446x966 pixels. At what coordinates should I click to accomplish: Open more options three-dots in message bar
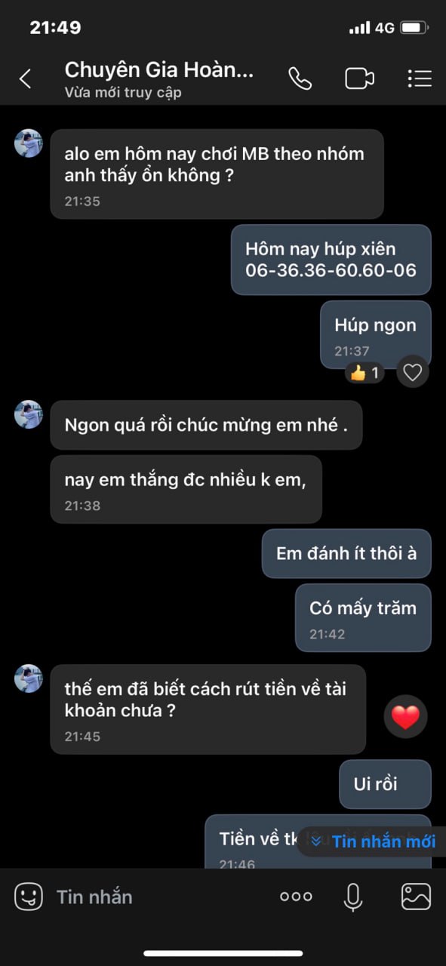click(x=296, y=897)
